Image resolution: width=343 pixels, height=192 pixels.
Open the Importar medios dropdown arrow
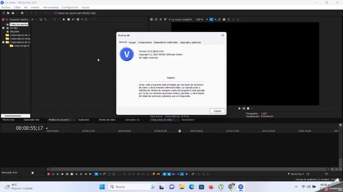[32, 19]
